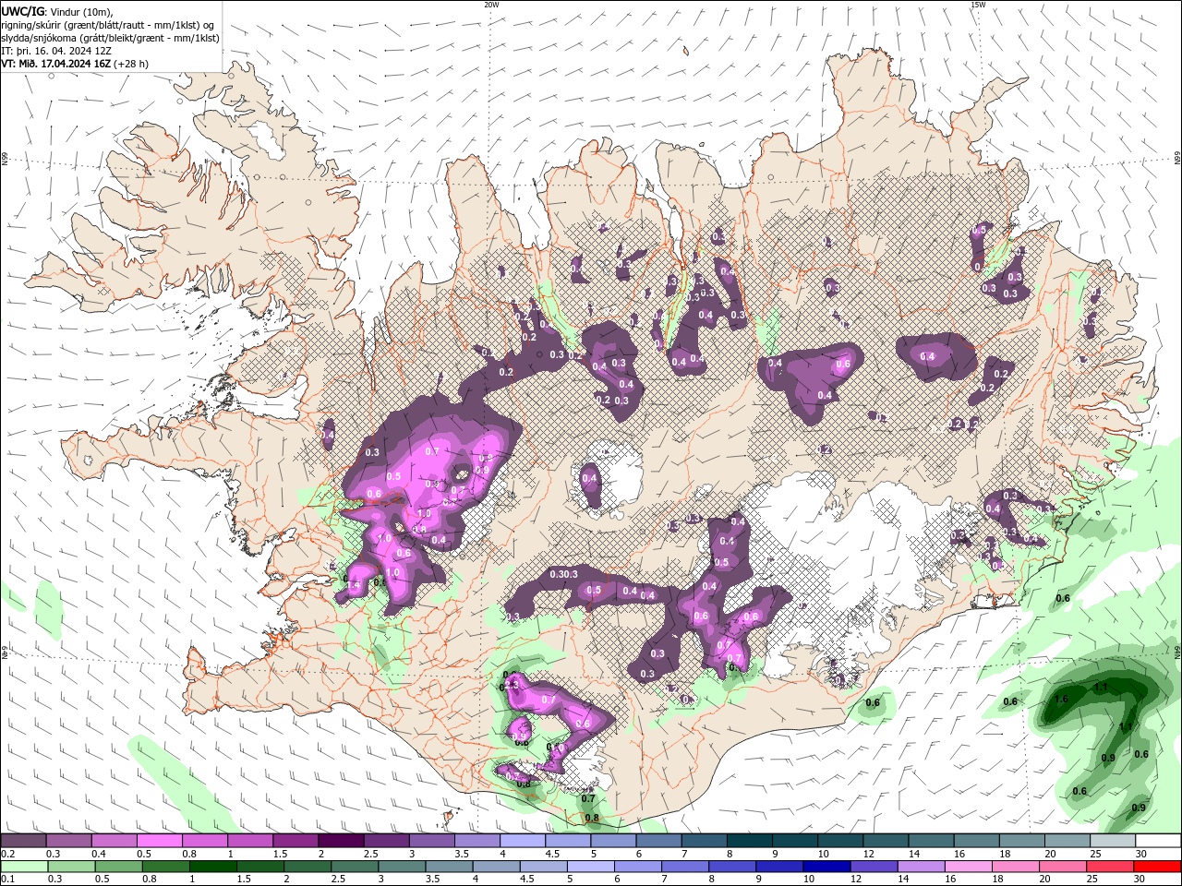Click the '0.1' label under the lower legend row
Screen dimensions: 1182x886
tap(6, 880)
